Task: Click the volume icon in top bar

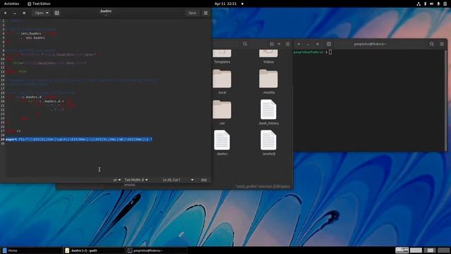Action: pyautogui.click(x=432, y=4)
